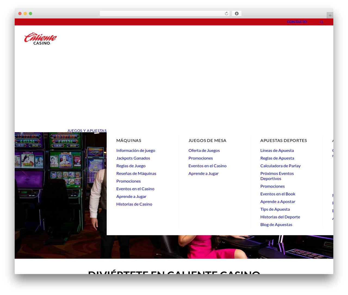This screenshot has width=348, height=295.
Task: Open the Juegos y Apuestas menu
Action: tap(87, 131)
